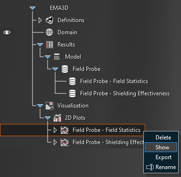Select the Visualization tree item
This screenshot has height=177, width=181.
[73, 106]
